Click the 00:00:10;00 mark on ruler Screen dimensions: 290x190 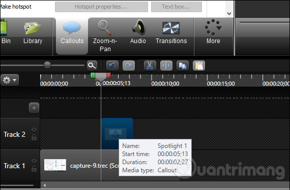[165, 84]
